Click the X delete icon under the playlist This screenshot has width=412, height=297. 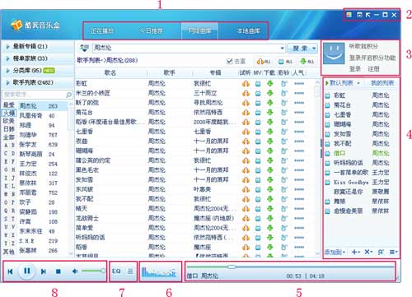[x=368, y=252]
